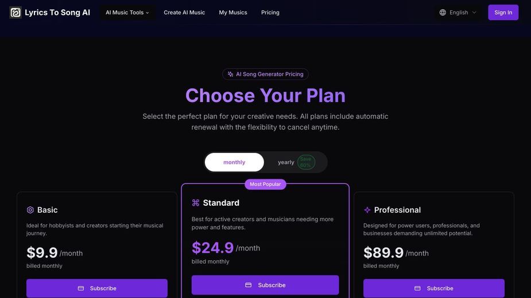531x298 pixels.
Task: Click the card icon on Basic Subscribe button
Action: coord(81,288)
